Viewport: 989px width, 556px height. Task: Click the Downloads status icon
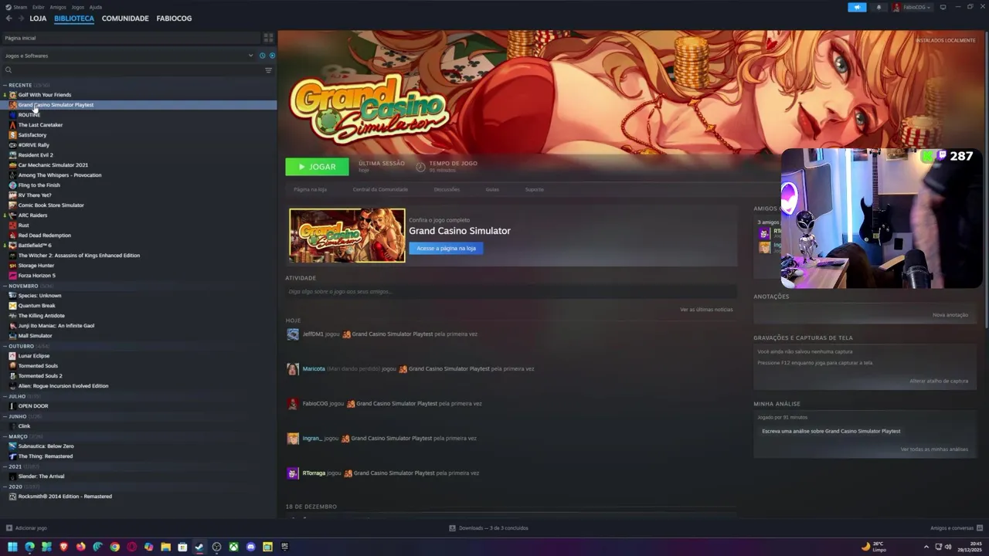(x=453, y=528)
